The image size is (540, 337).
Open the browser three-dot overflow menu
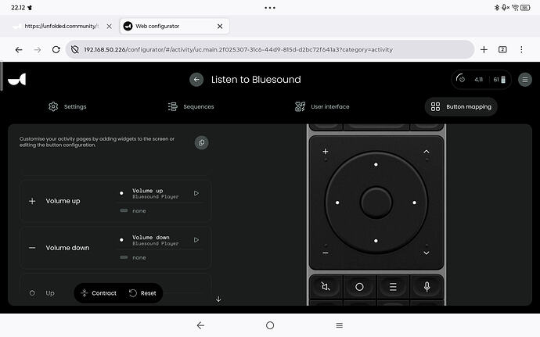tap(521, 49)
